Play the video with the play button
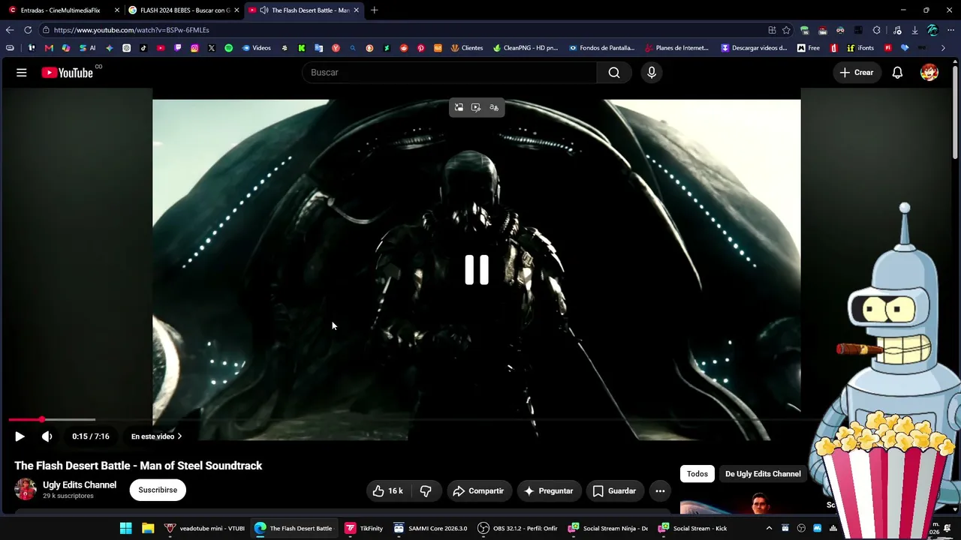This screenshot has width=961, height=540. pos(20,436)
